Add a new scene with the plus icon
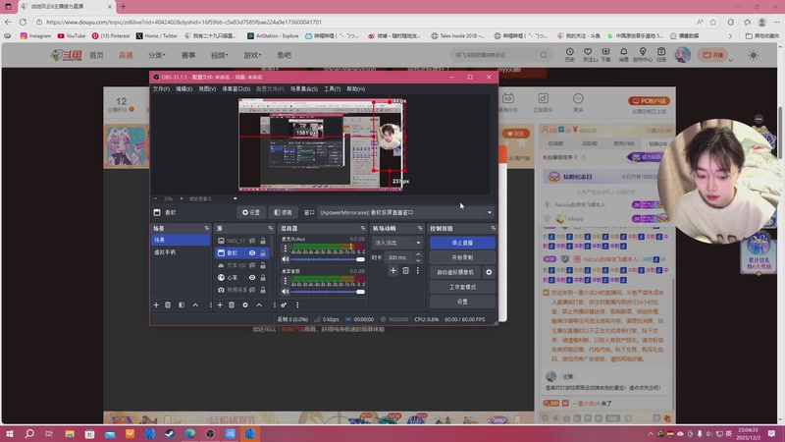Viewport: 785px width, 442px height. tap(156, 304)
